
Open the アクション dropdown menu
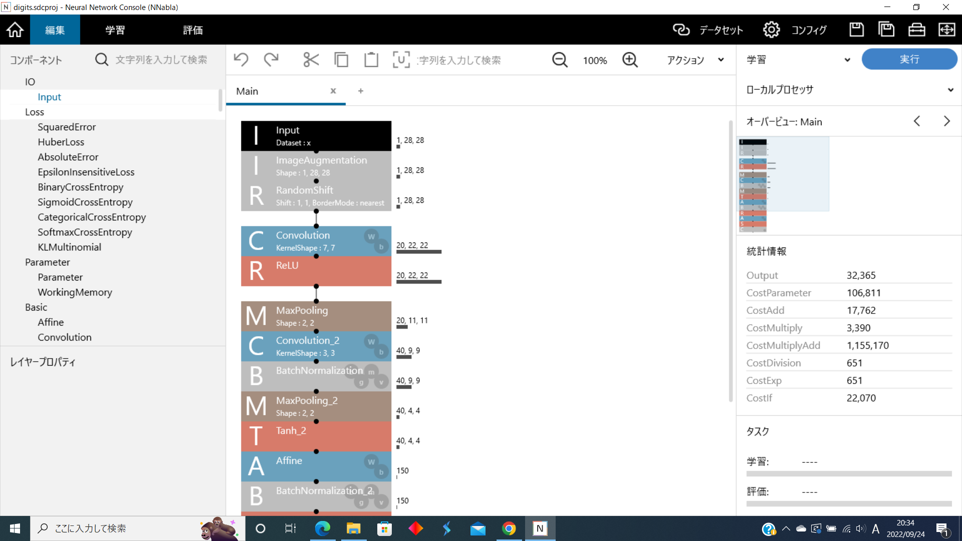coord(695,60)
